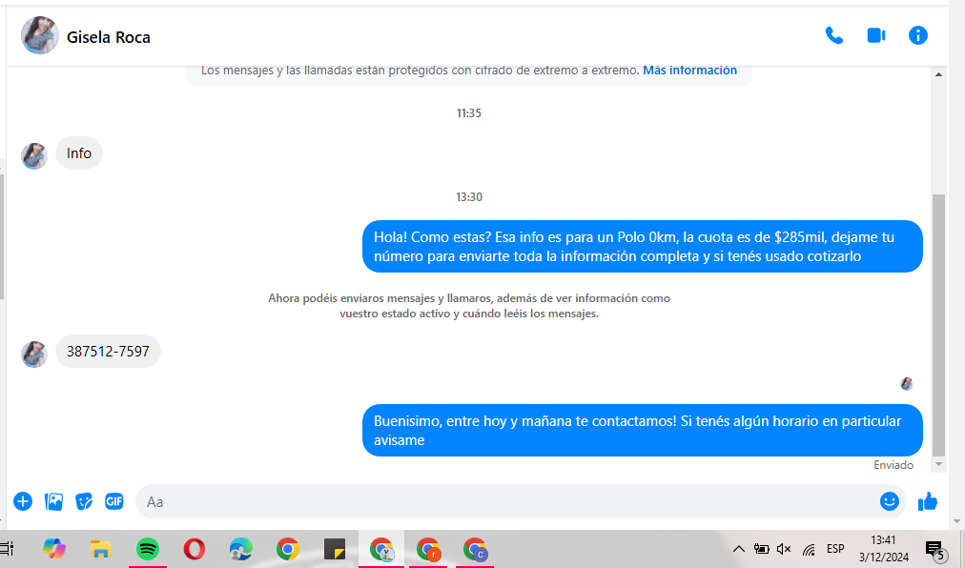Screen dimensions: 965x568
Task: Open notification center with 5 notifications
Action: coord(934,550)
